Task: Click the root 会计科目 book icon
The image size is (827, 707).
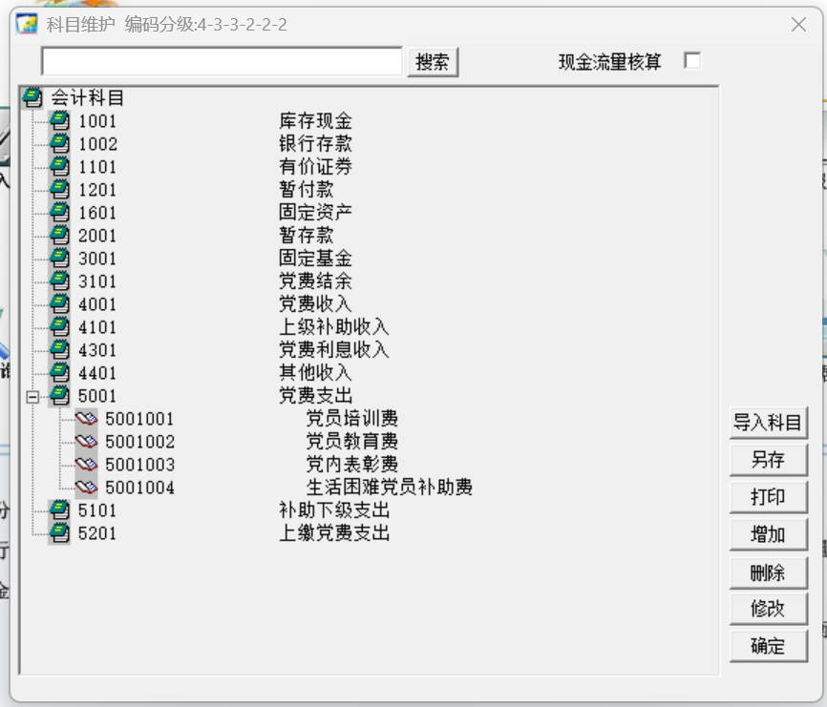Action: [x=32, y=97]
